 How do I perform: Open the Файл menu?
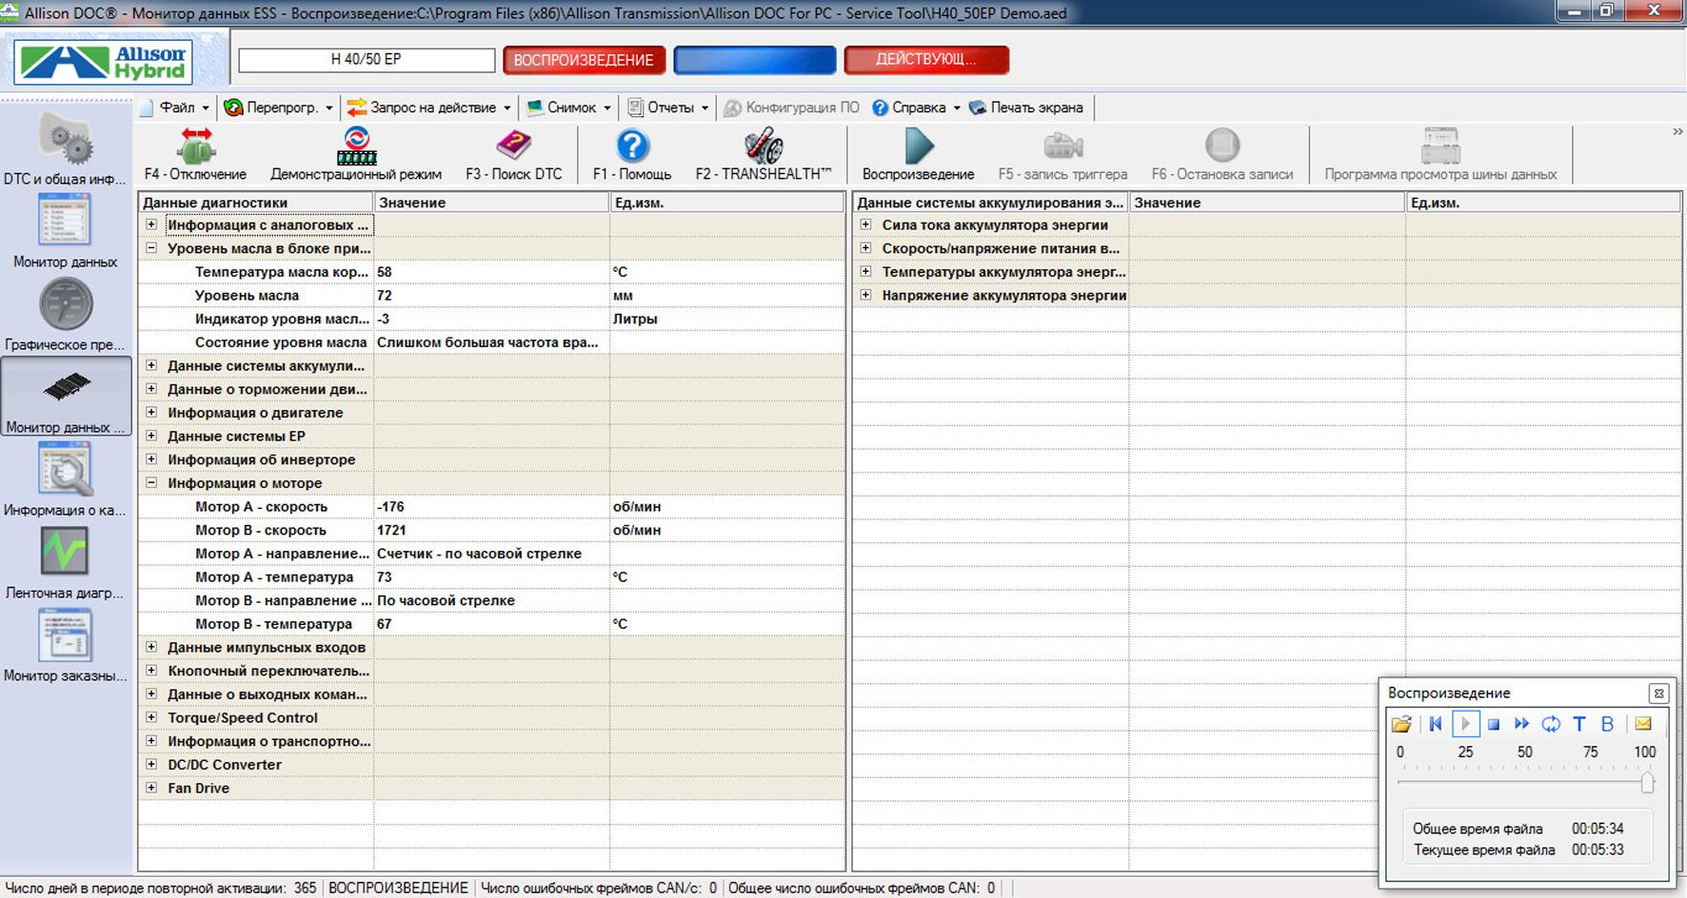tap(177, 107)
